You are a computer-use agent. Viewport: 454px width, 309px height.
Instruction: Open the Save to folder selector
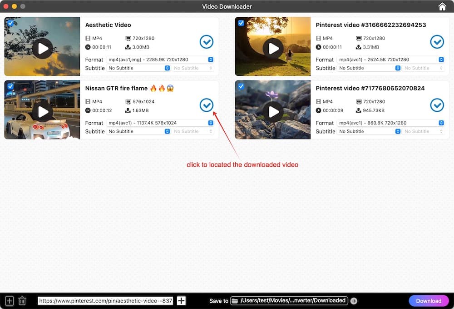[288, 300]
